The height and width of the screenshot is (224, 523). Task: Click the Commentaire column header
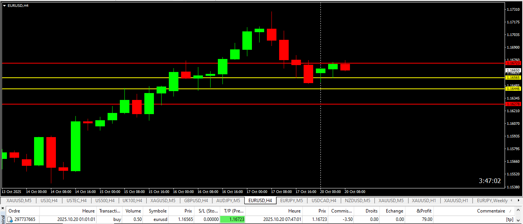(475, 211)
